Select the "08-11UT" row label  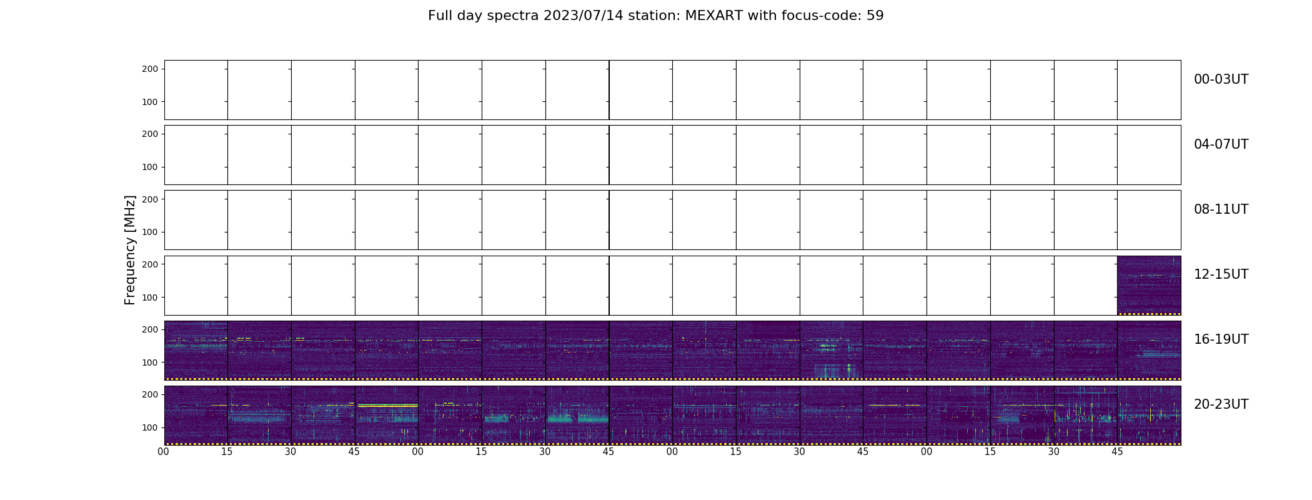pyautogui.click(x=1221, y=209)
